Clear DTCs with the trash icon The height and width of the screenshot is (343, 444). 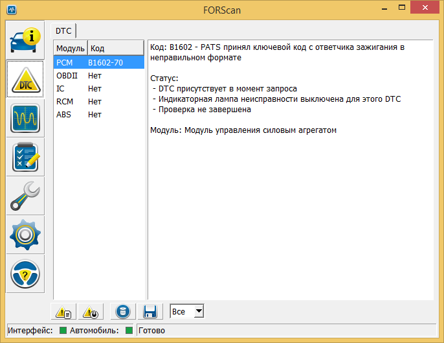coord(123,311)
